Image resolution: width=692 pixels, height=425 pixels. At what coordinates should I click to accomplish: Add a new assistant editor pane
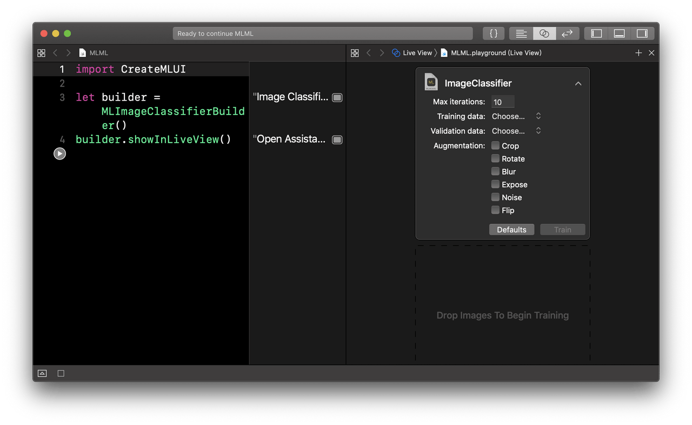point(638,53)
